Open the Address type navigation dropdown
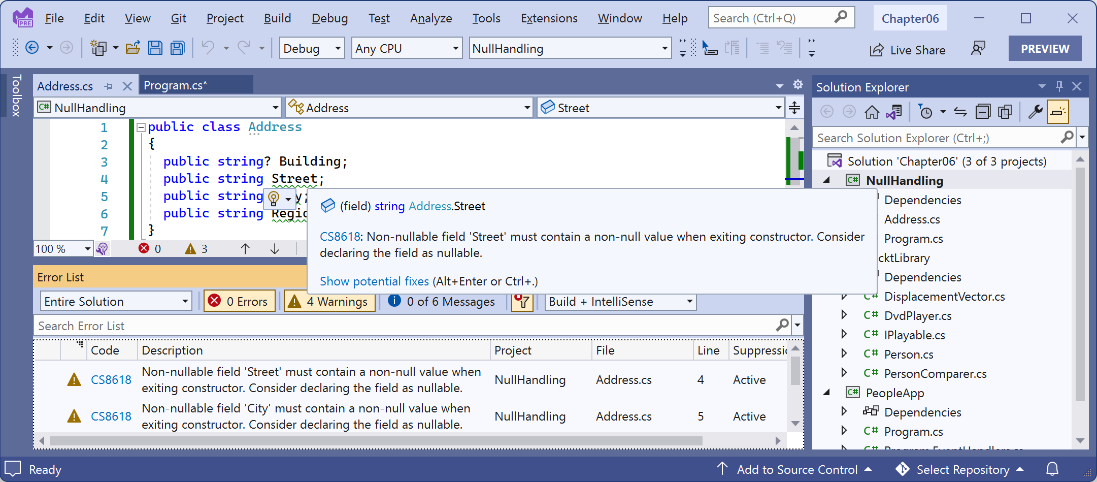 click(x=409, y=108)
